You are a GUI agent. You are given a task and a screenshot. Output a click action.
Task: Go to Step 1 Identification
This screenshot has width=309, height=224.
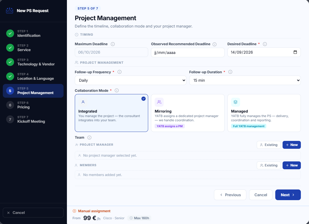(33, 33)
